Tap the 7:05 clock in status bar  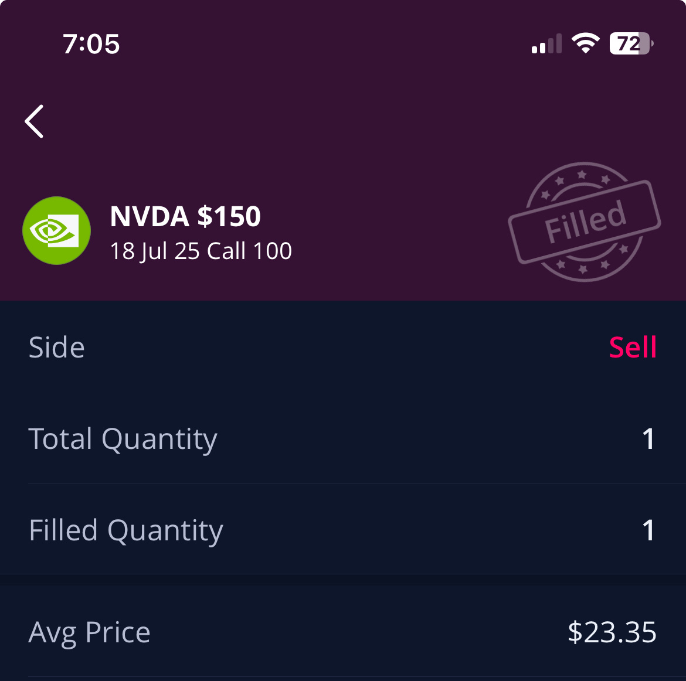click(x=91, y=44)
